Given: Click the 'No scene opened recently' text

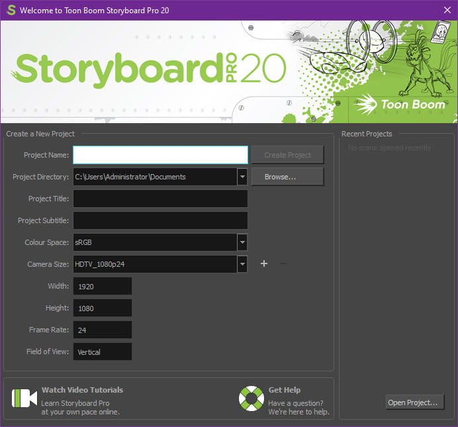Looking at the screenshot, I should point(389,148).
